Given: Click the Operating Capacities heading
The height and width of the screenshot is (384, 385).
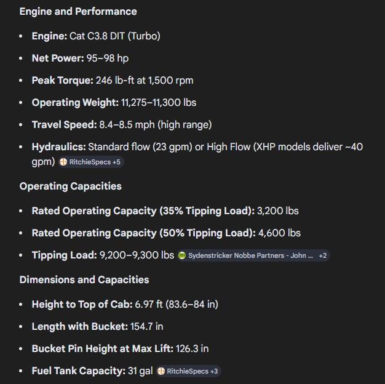Looking at the screenshot, I should (70, 186).
